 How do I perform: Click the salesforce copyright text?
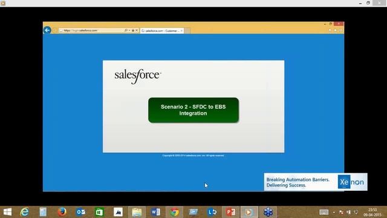pos(193,156)
